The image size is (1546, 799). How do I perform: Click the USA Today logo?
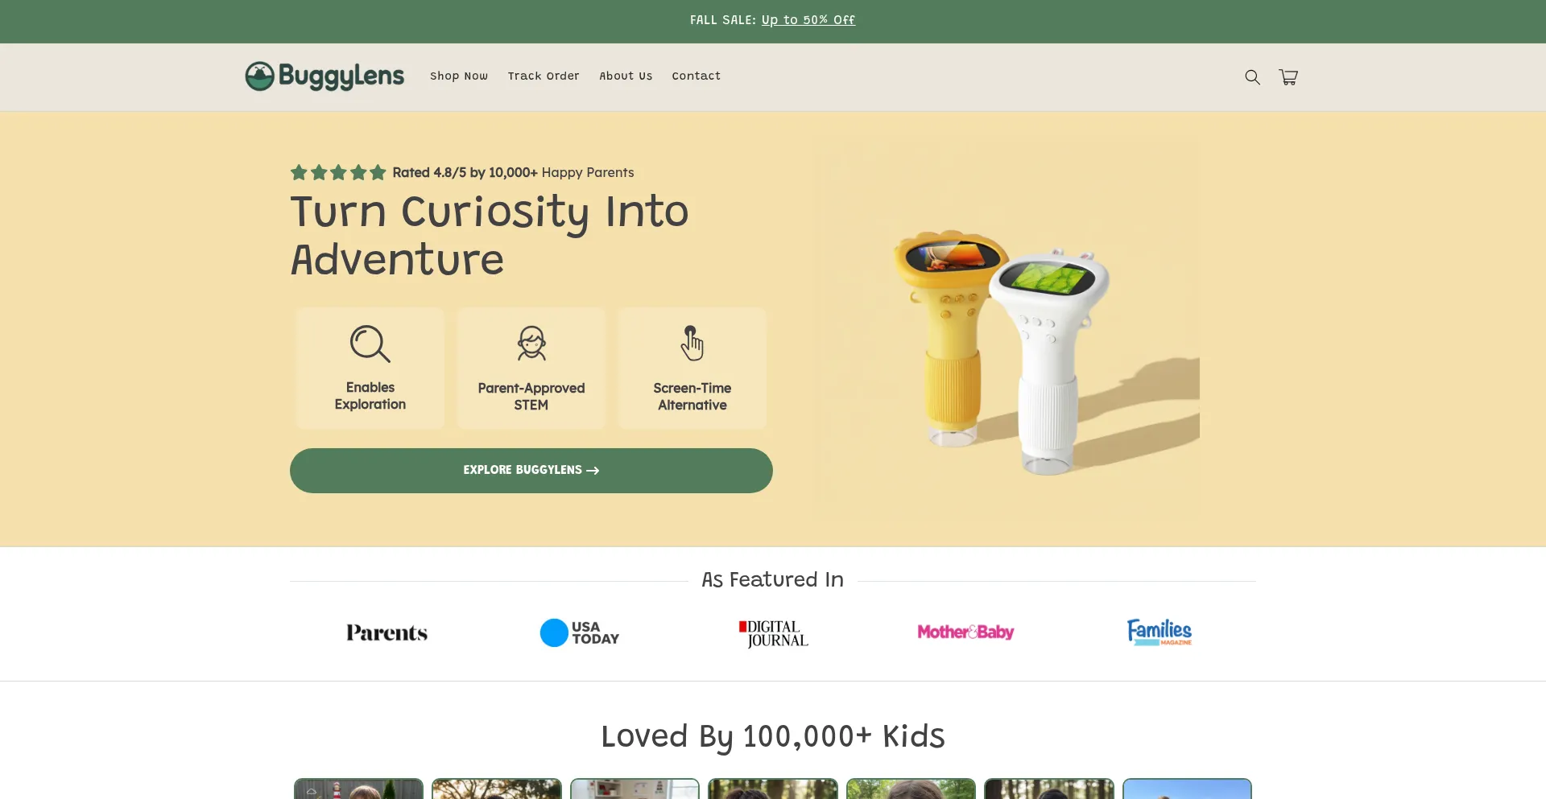(580, 632)
